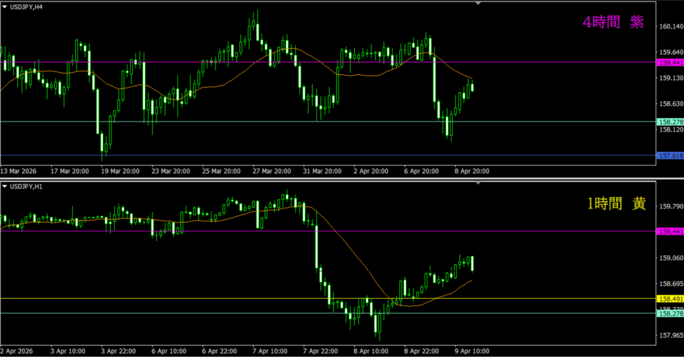Open the USDJPY,H1 chart dropdown arrow

click(x=5, y=185)
